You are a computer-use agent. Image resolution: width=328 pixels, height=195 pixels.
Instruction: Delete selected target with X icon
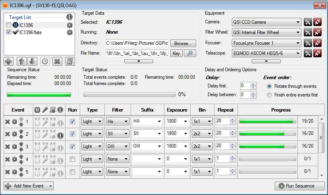click(x=57, y=61)
